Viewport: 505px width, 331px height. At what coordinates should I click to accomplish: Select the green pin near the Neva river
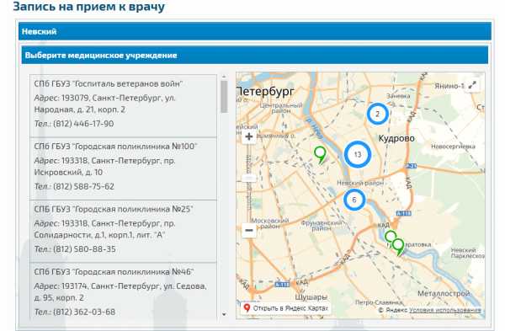(x=320, y=155)
